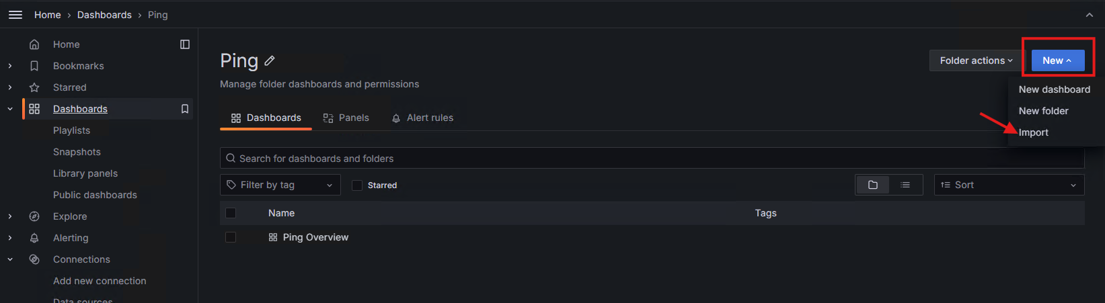
Task: Click the Alerting bell icon
Action: click(34, 238)
